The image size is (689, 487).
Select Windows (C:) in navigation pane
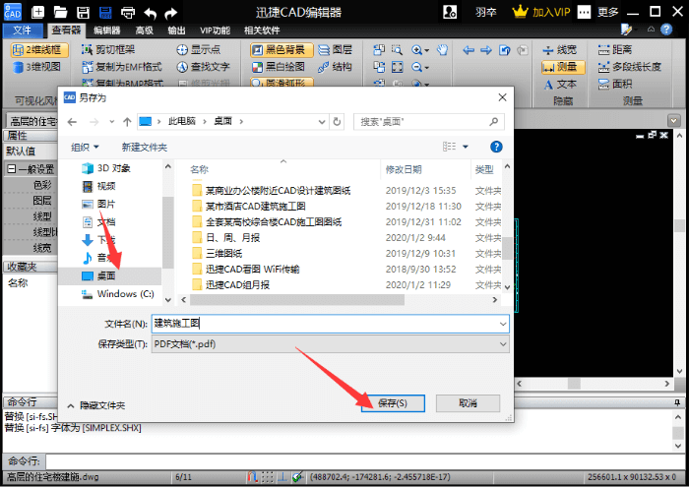click(x=118, y=294)
